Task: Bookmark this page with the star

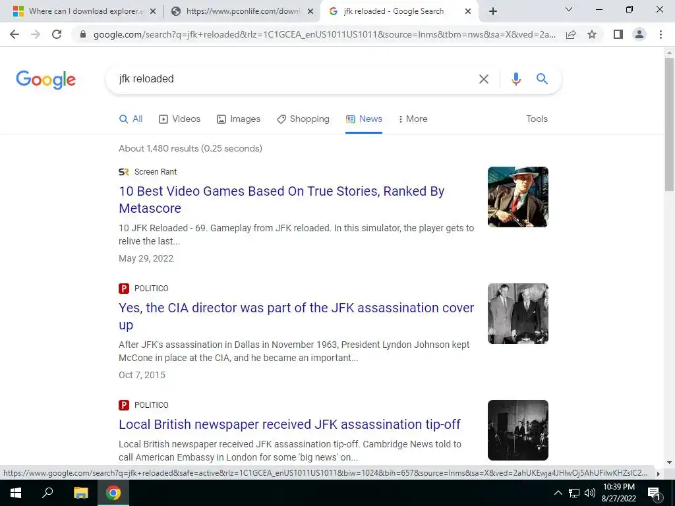Action: pyautogui.click(x=592, y=34)
